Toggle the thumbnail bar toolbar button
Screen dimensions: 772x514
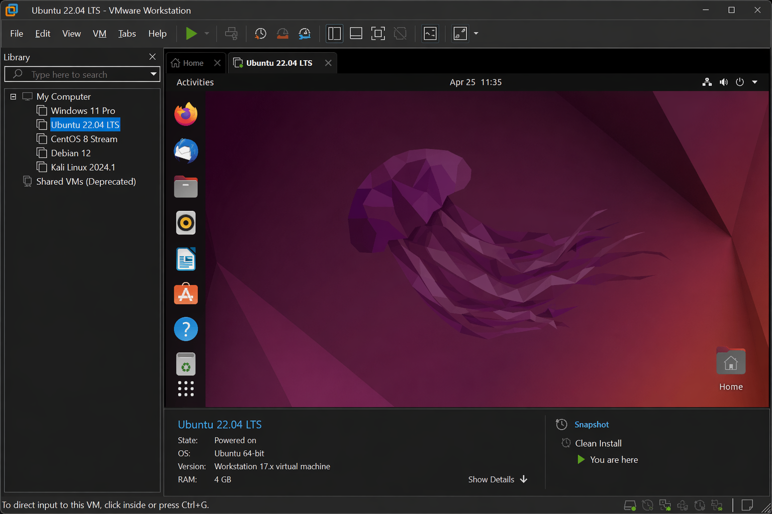[x=356, y=34]
